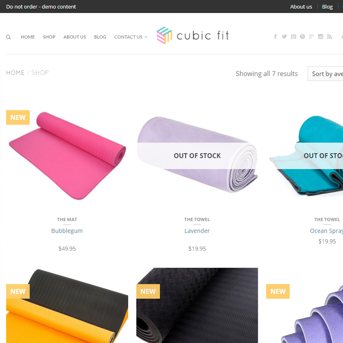The image size is (343, 343).
Task: Click the RSS feed icon
Action: (330, 36)
